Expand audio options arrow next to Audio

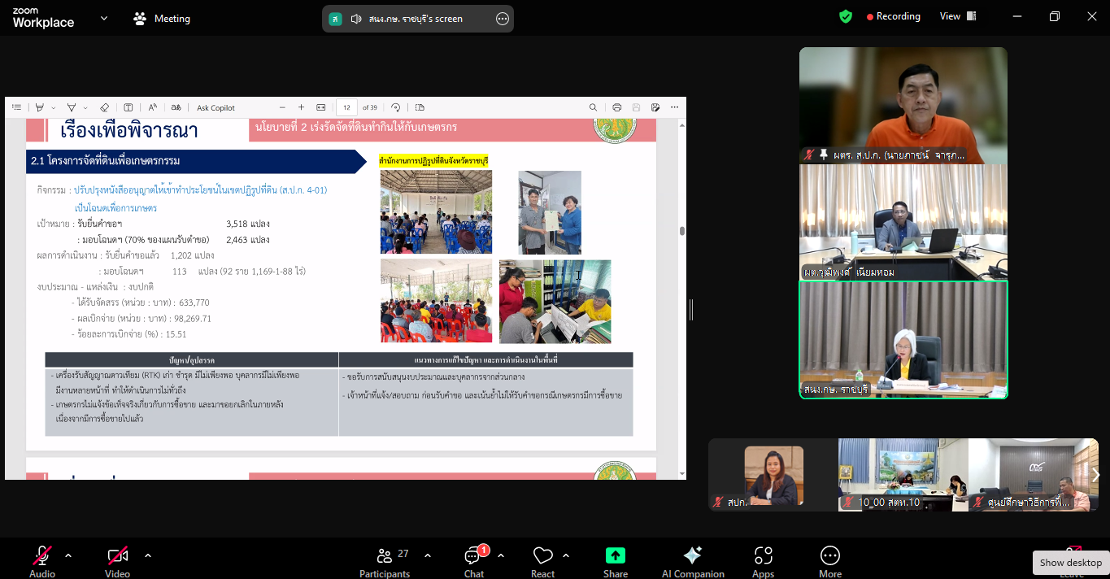click(x=68, y=555)
